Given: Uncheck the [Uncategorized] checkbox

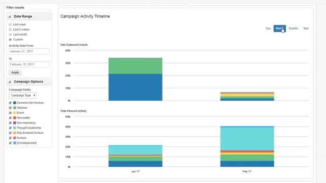Looking at the screenshot, I should (x=10, y=143).
